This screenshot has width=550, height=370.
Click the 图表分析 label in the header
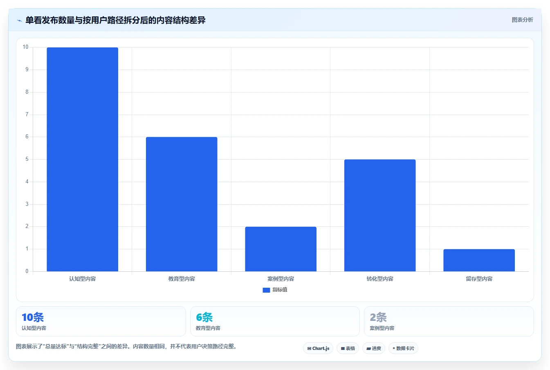pyautogui.click(x=522, y=20)
